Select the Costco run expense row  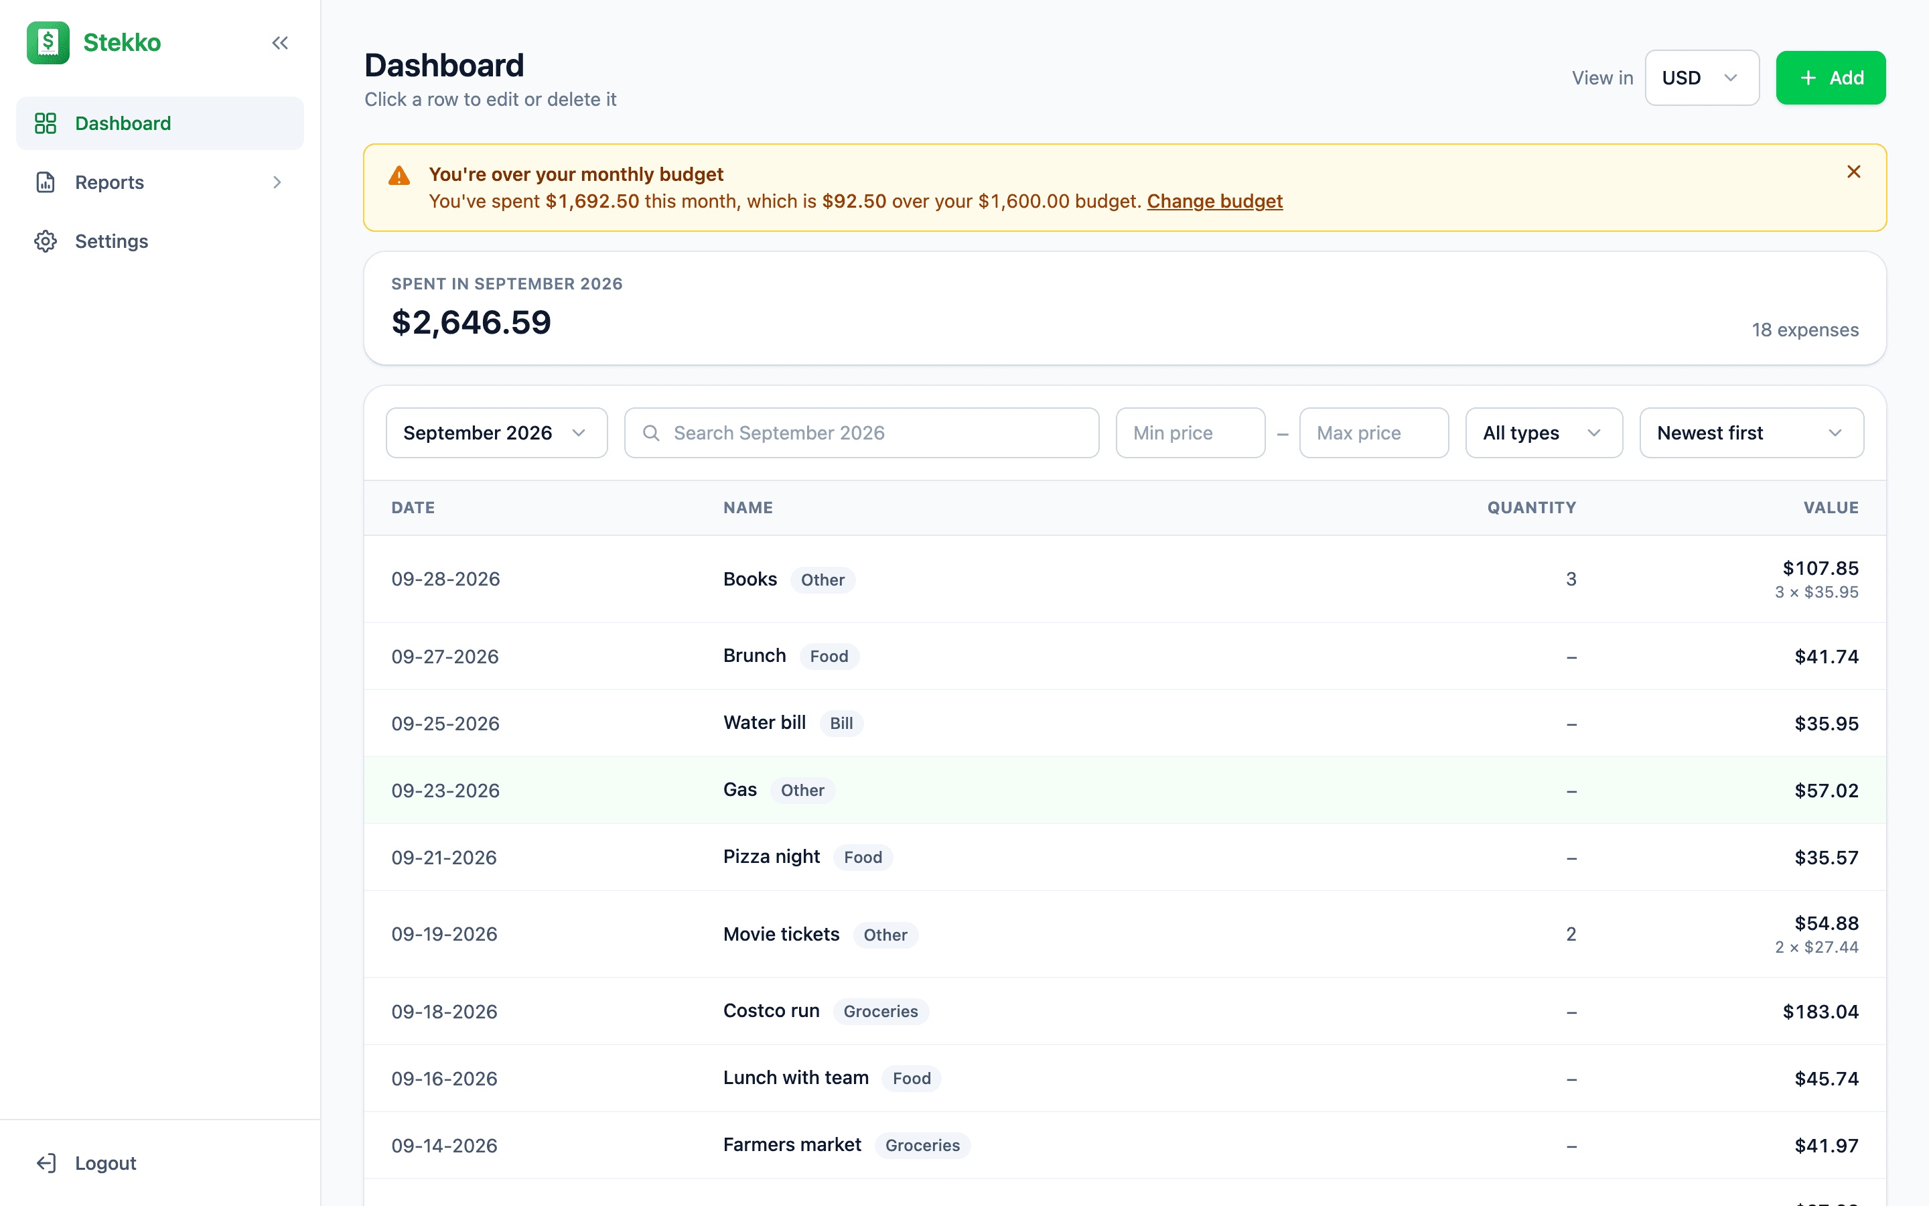click(x=1125, y=1012)
